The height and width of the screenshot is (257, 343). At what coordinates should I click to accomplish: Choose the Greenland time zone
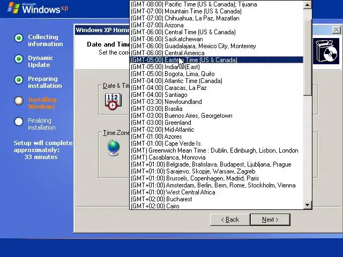(x=217, y=123)
